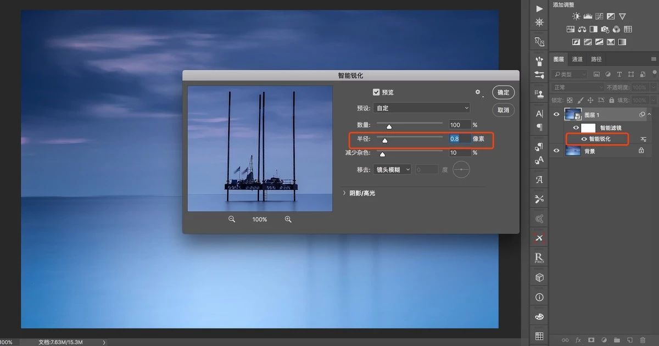The width and height of the screenshot is (659, 346).
Task: Open the Photo Filter adjustment icon
Action: pyautogui.click(x=605, y=29)
